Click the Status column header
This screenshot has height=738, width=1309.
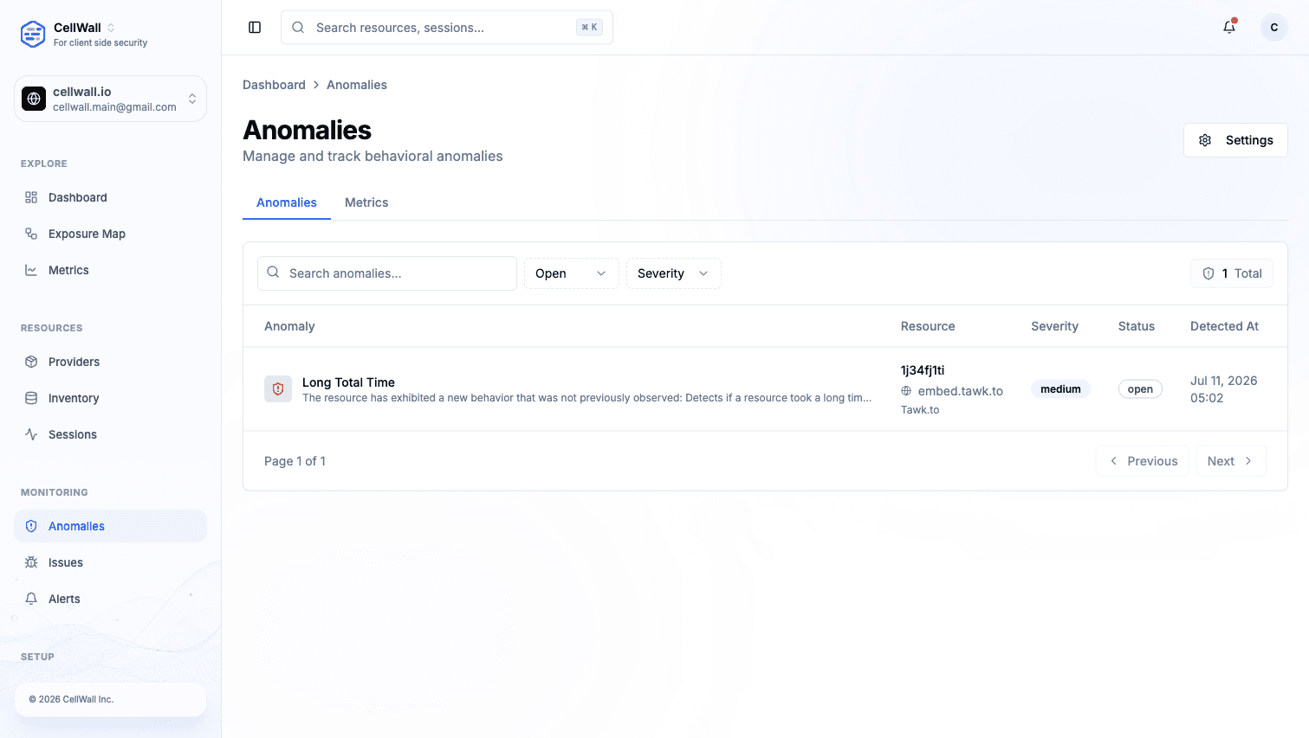click(x=1137, y=326)
